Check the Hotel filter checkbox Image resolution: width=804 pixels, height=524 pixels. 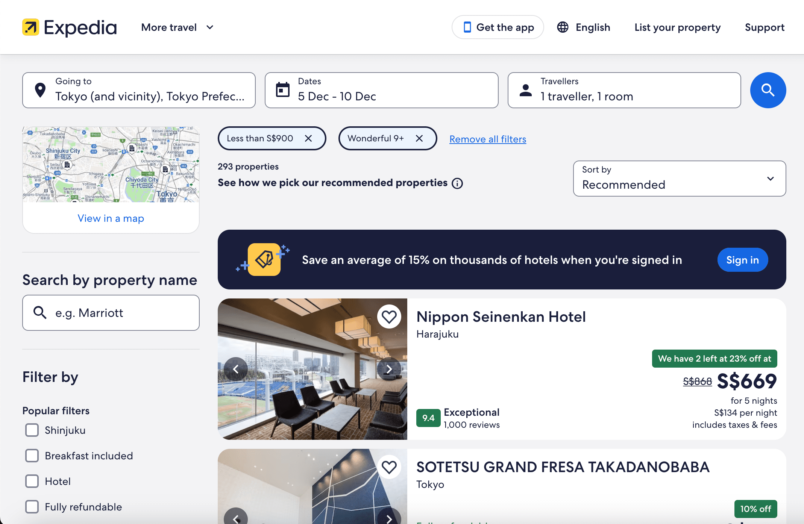pyautogui.click(x=32, y=481)
